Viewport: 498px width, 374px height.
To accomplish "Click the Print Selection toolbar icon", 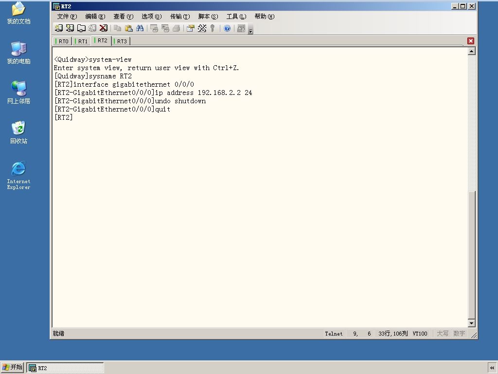I will (165, 28).
